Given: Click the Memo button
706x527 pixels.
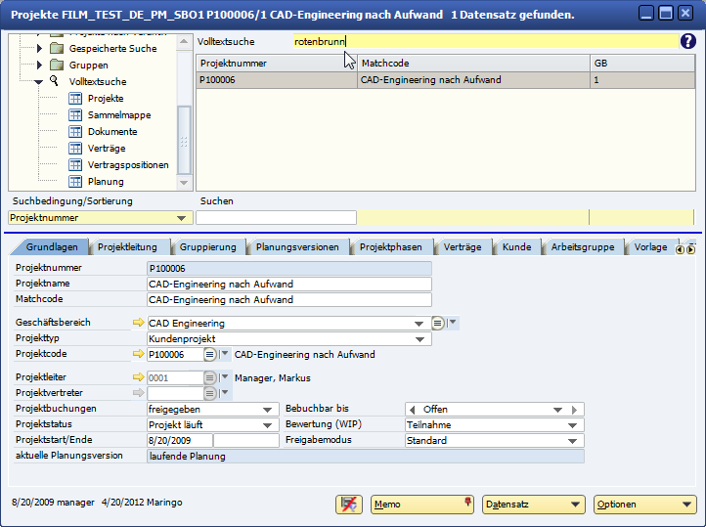Looking at the screenshot, I should point(421,505).
